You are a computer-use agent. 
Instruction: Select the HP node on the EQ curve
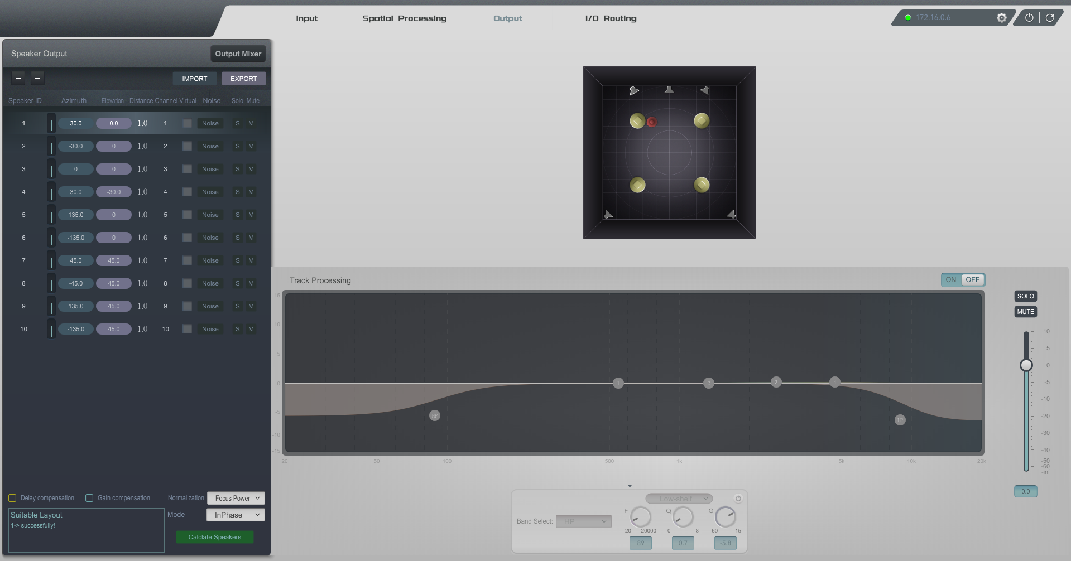435,415
